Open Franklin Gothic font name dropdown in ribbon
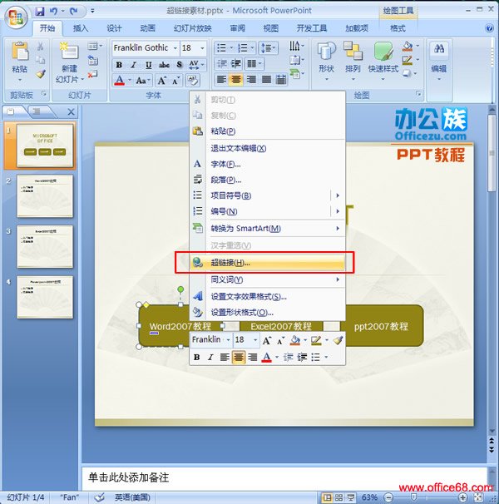Screen dimensions: 499x504 [x=175, y=48]
